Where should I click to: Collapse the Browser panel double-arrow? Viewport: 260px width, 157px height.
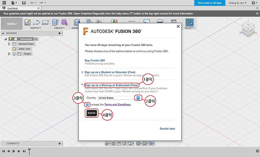pos(3,33)
